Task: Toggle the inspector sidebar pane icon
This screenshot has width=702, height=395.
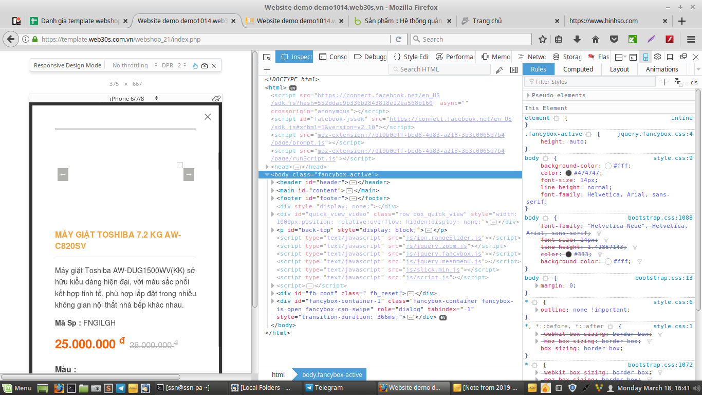Action: click(514, 69)
